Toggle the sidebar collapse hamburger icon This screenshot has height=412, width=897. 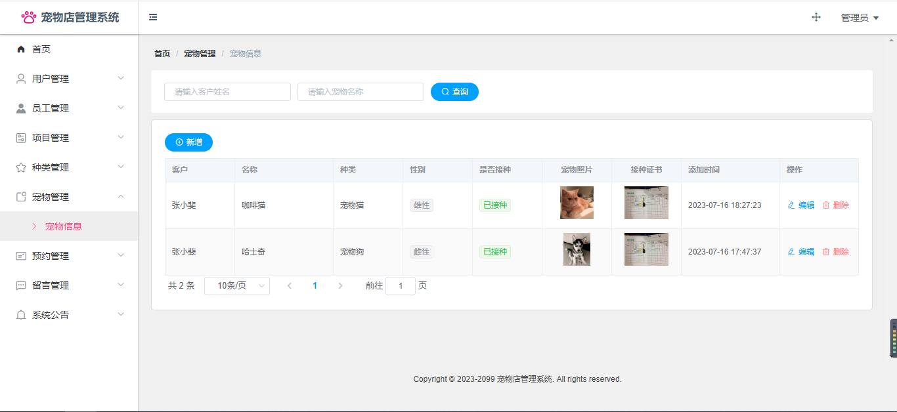click(153, 17)
